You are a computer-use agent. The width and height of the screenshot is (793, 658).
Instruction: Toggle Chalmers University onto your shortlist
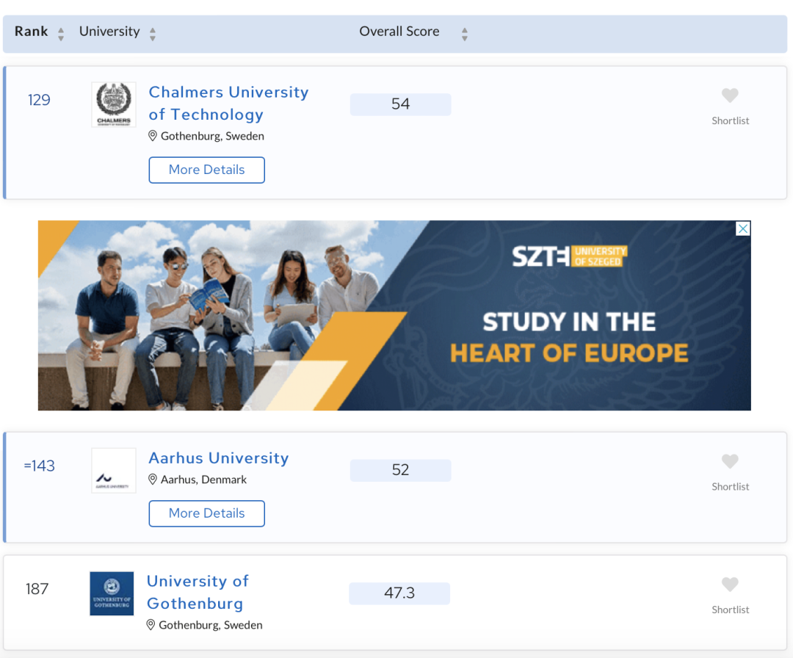point(729,95)
